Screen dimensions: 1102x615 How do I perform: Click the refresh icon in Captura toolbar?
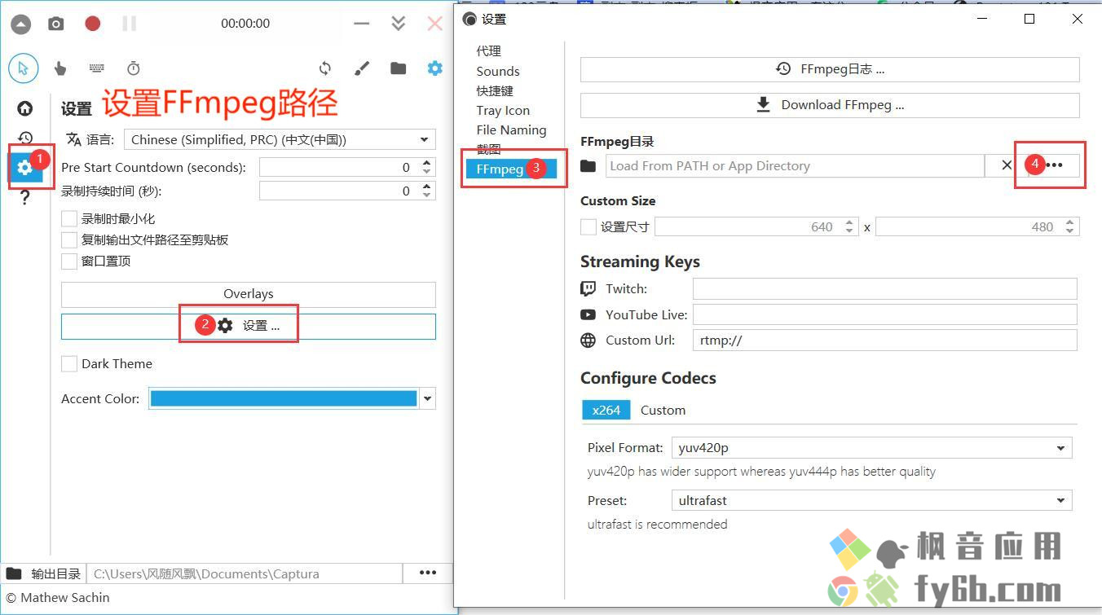325,68
